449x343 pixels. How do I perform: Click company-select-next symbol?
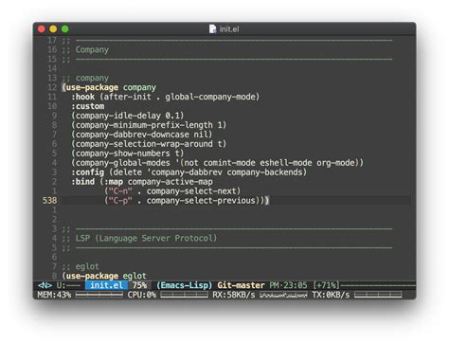(x=191, y=191)
